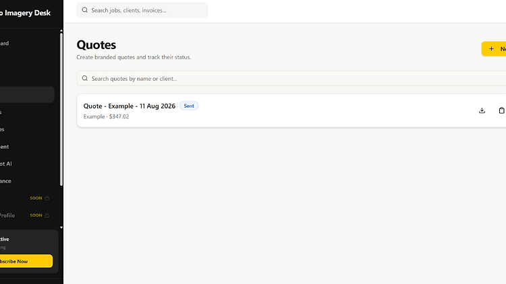Click the Sent status badge
Image resolution: width=506 pixels, height=284 pixels.
(189, 106)
